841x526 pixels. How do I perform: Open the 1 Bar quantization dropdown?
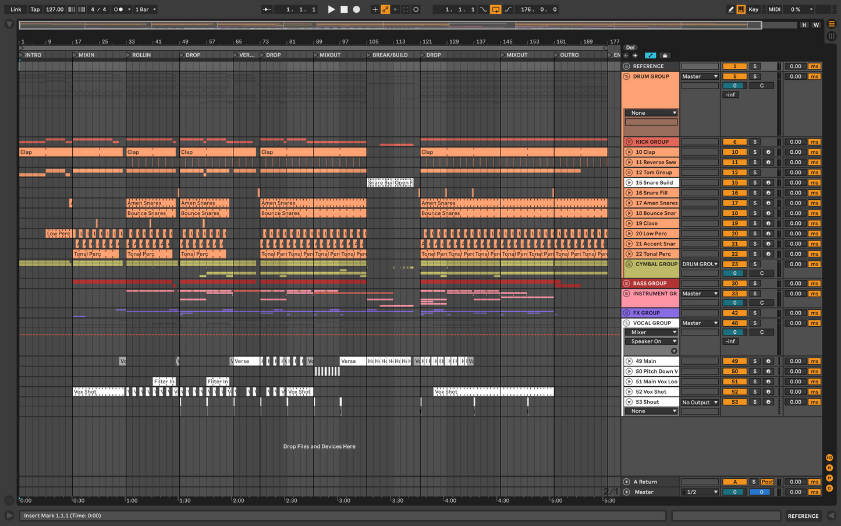[144, 9]
